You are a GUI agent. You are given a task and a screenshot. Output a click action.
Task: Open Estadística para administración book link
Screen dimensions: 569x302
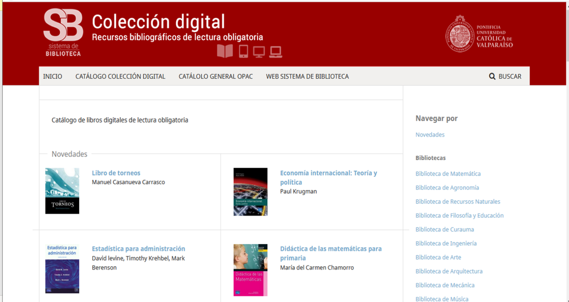(138, 249)
